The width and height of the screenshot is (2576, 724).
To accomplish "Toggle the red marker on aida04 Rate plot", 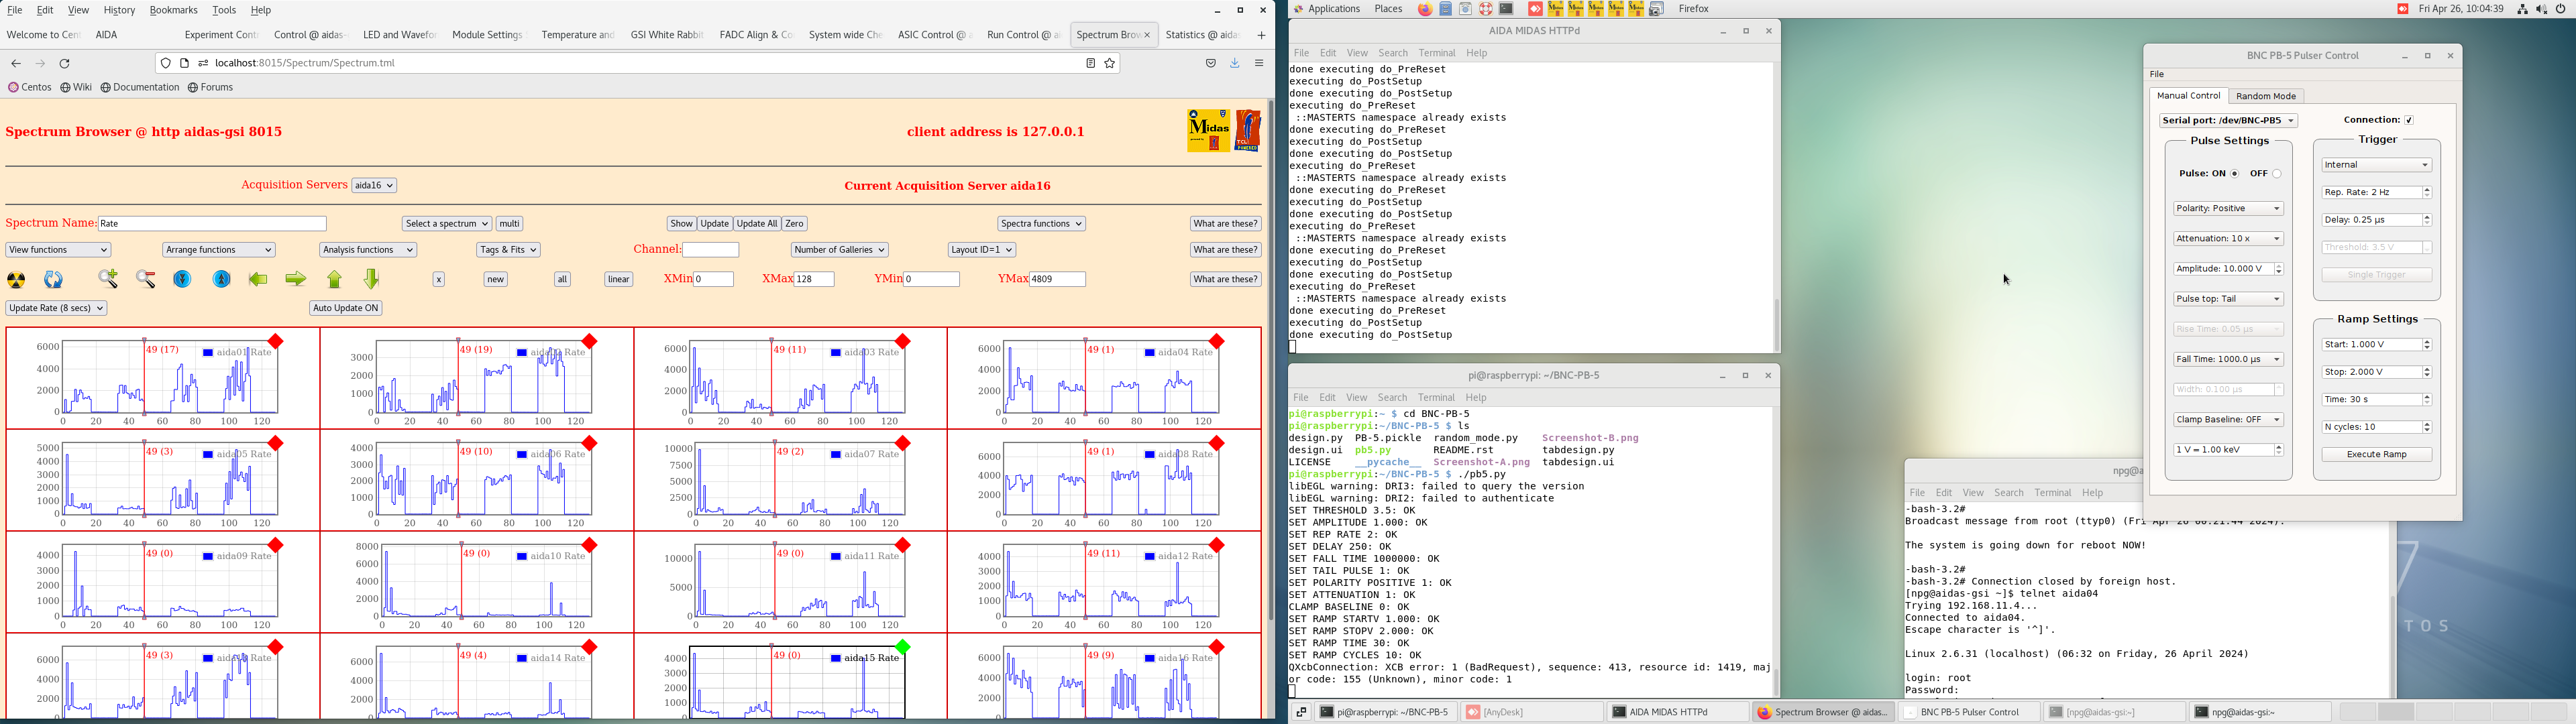I will tap(1217, 342).
